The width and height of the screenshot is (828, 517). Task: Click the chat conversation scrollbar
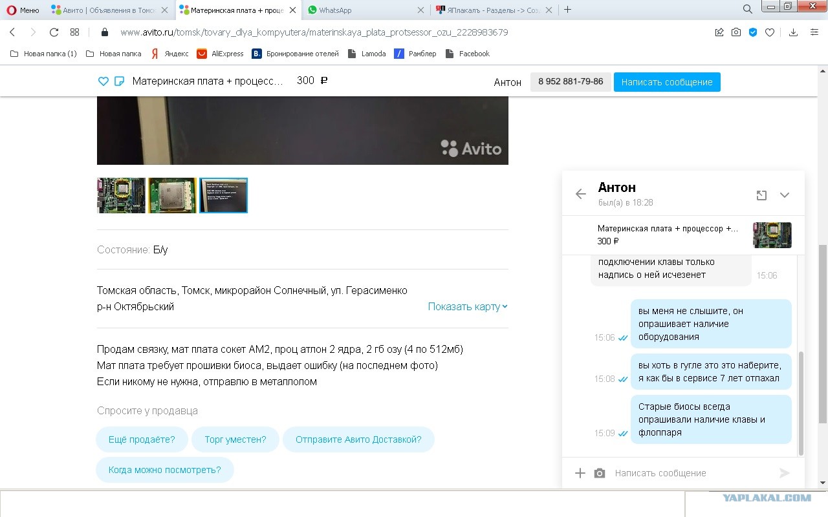(x=801, y=403)
